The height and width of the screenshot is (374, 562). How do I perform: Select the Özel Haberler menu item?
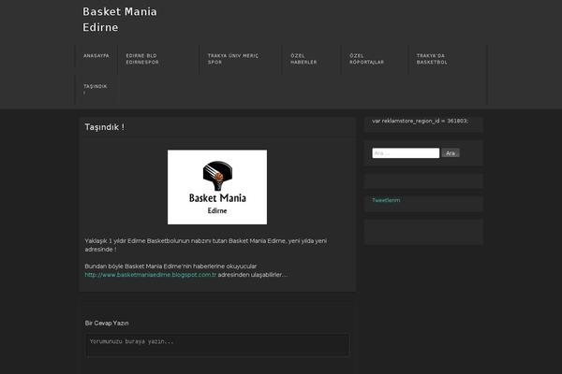coord(303,59)
